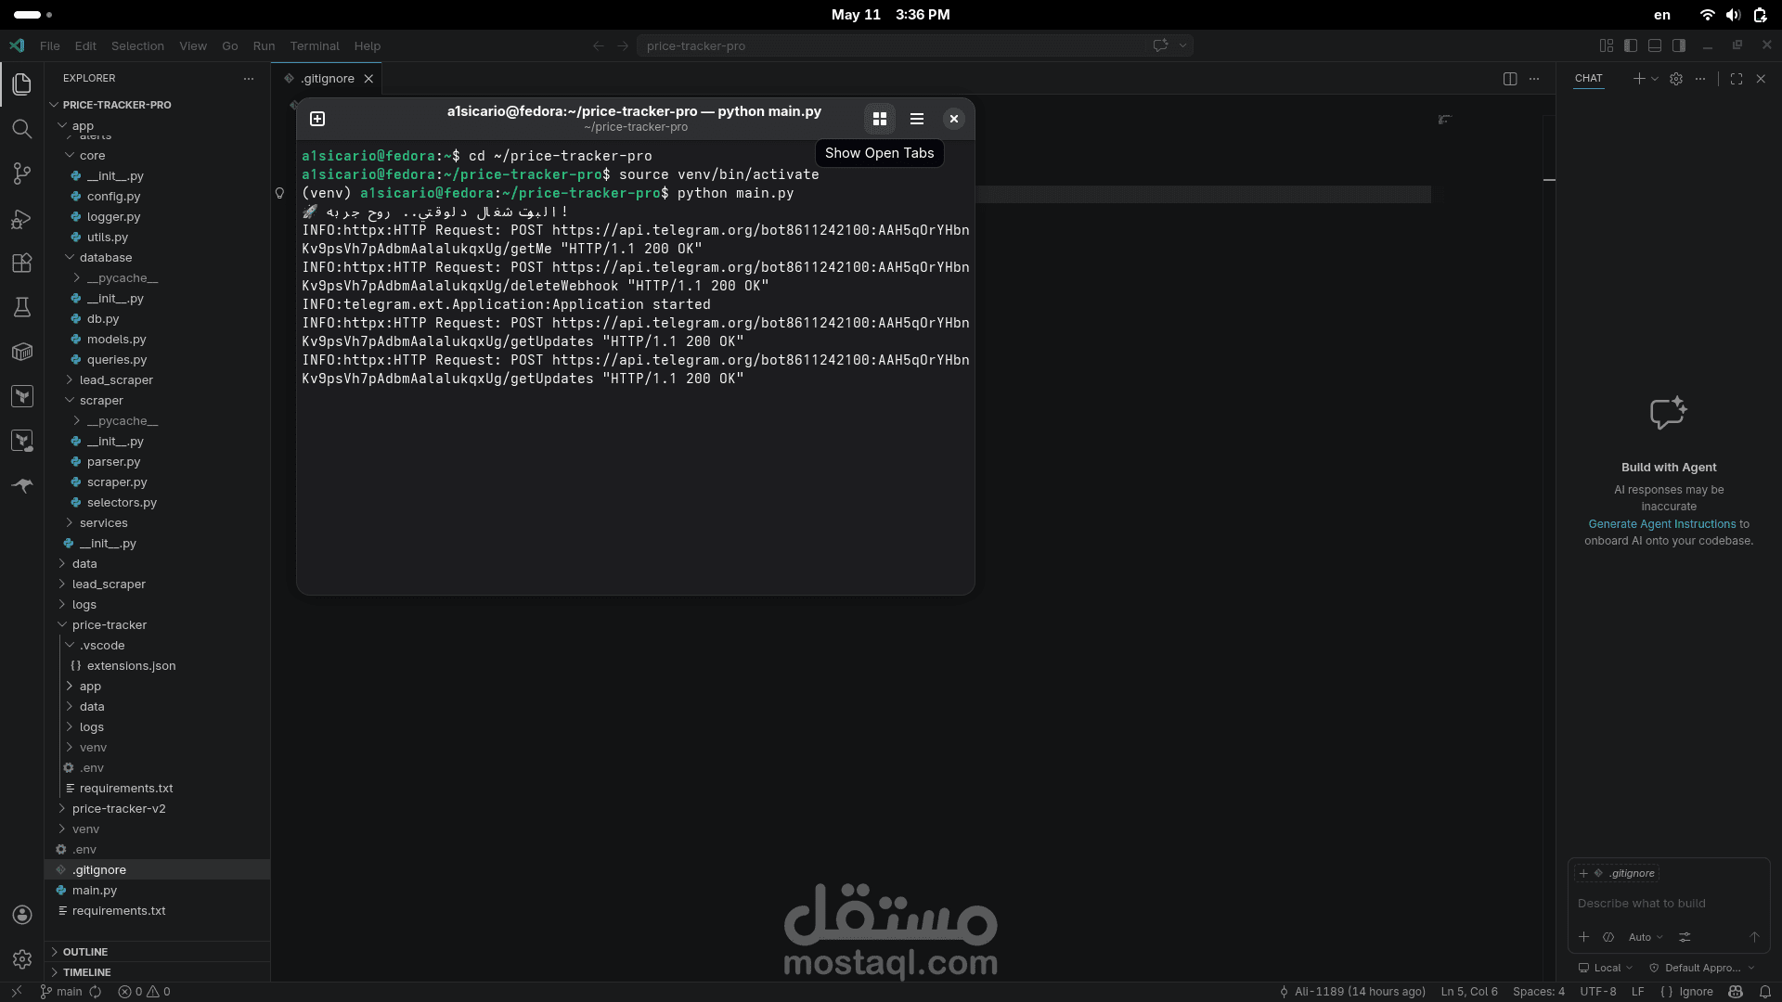Click the Synchronize Changes icon in status bar
Image resolution: width=1782 pixels, height=1002 pixels.
click(96, 992)
